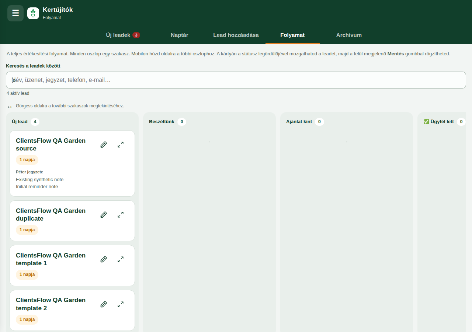Select the Folyamat tab
This screenshot has height=332, width=472.
tap(292, 35)
